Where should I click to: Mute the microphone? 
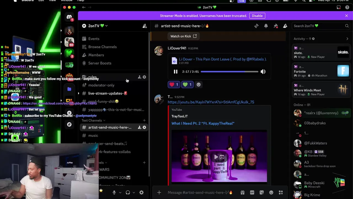point(114,193)
